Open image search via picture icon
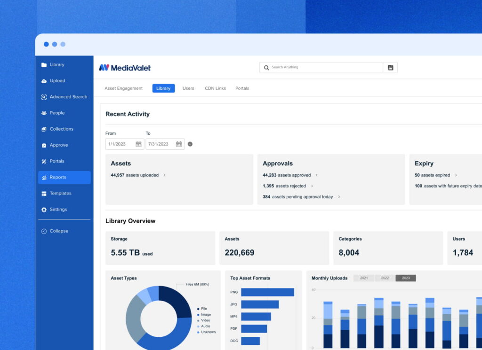 390,68
